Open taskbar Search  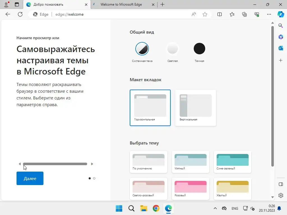click(131, 208)
